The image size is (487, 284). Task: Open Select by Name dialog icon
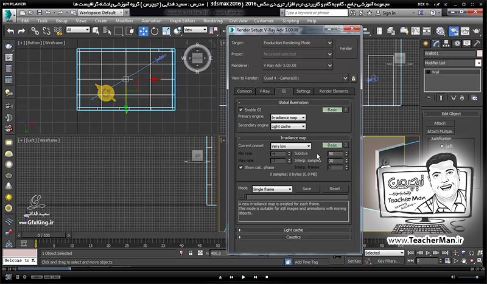click(x=107, y=31)
